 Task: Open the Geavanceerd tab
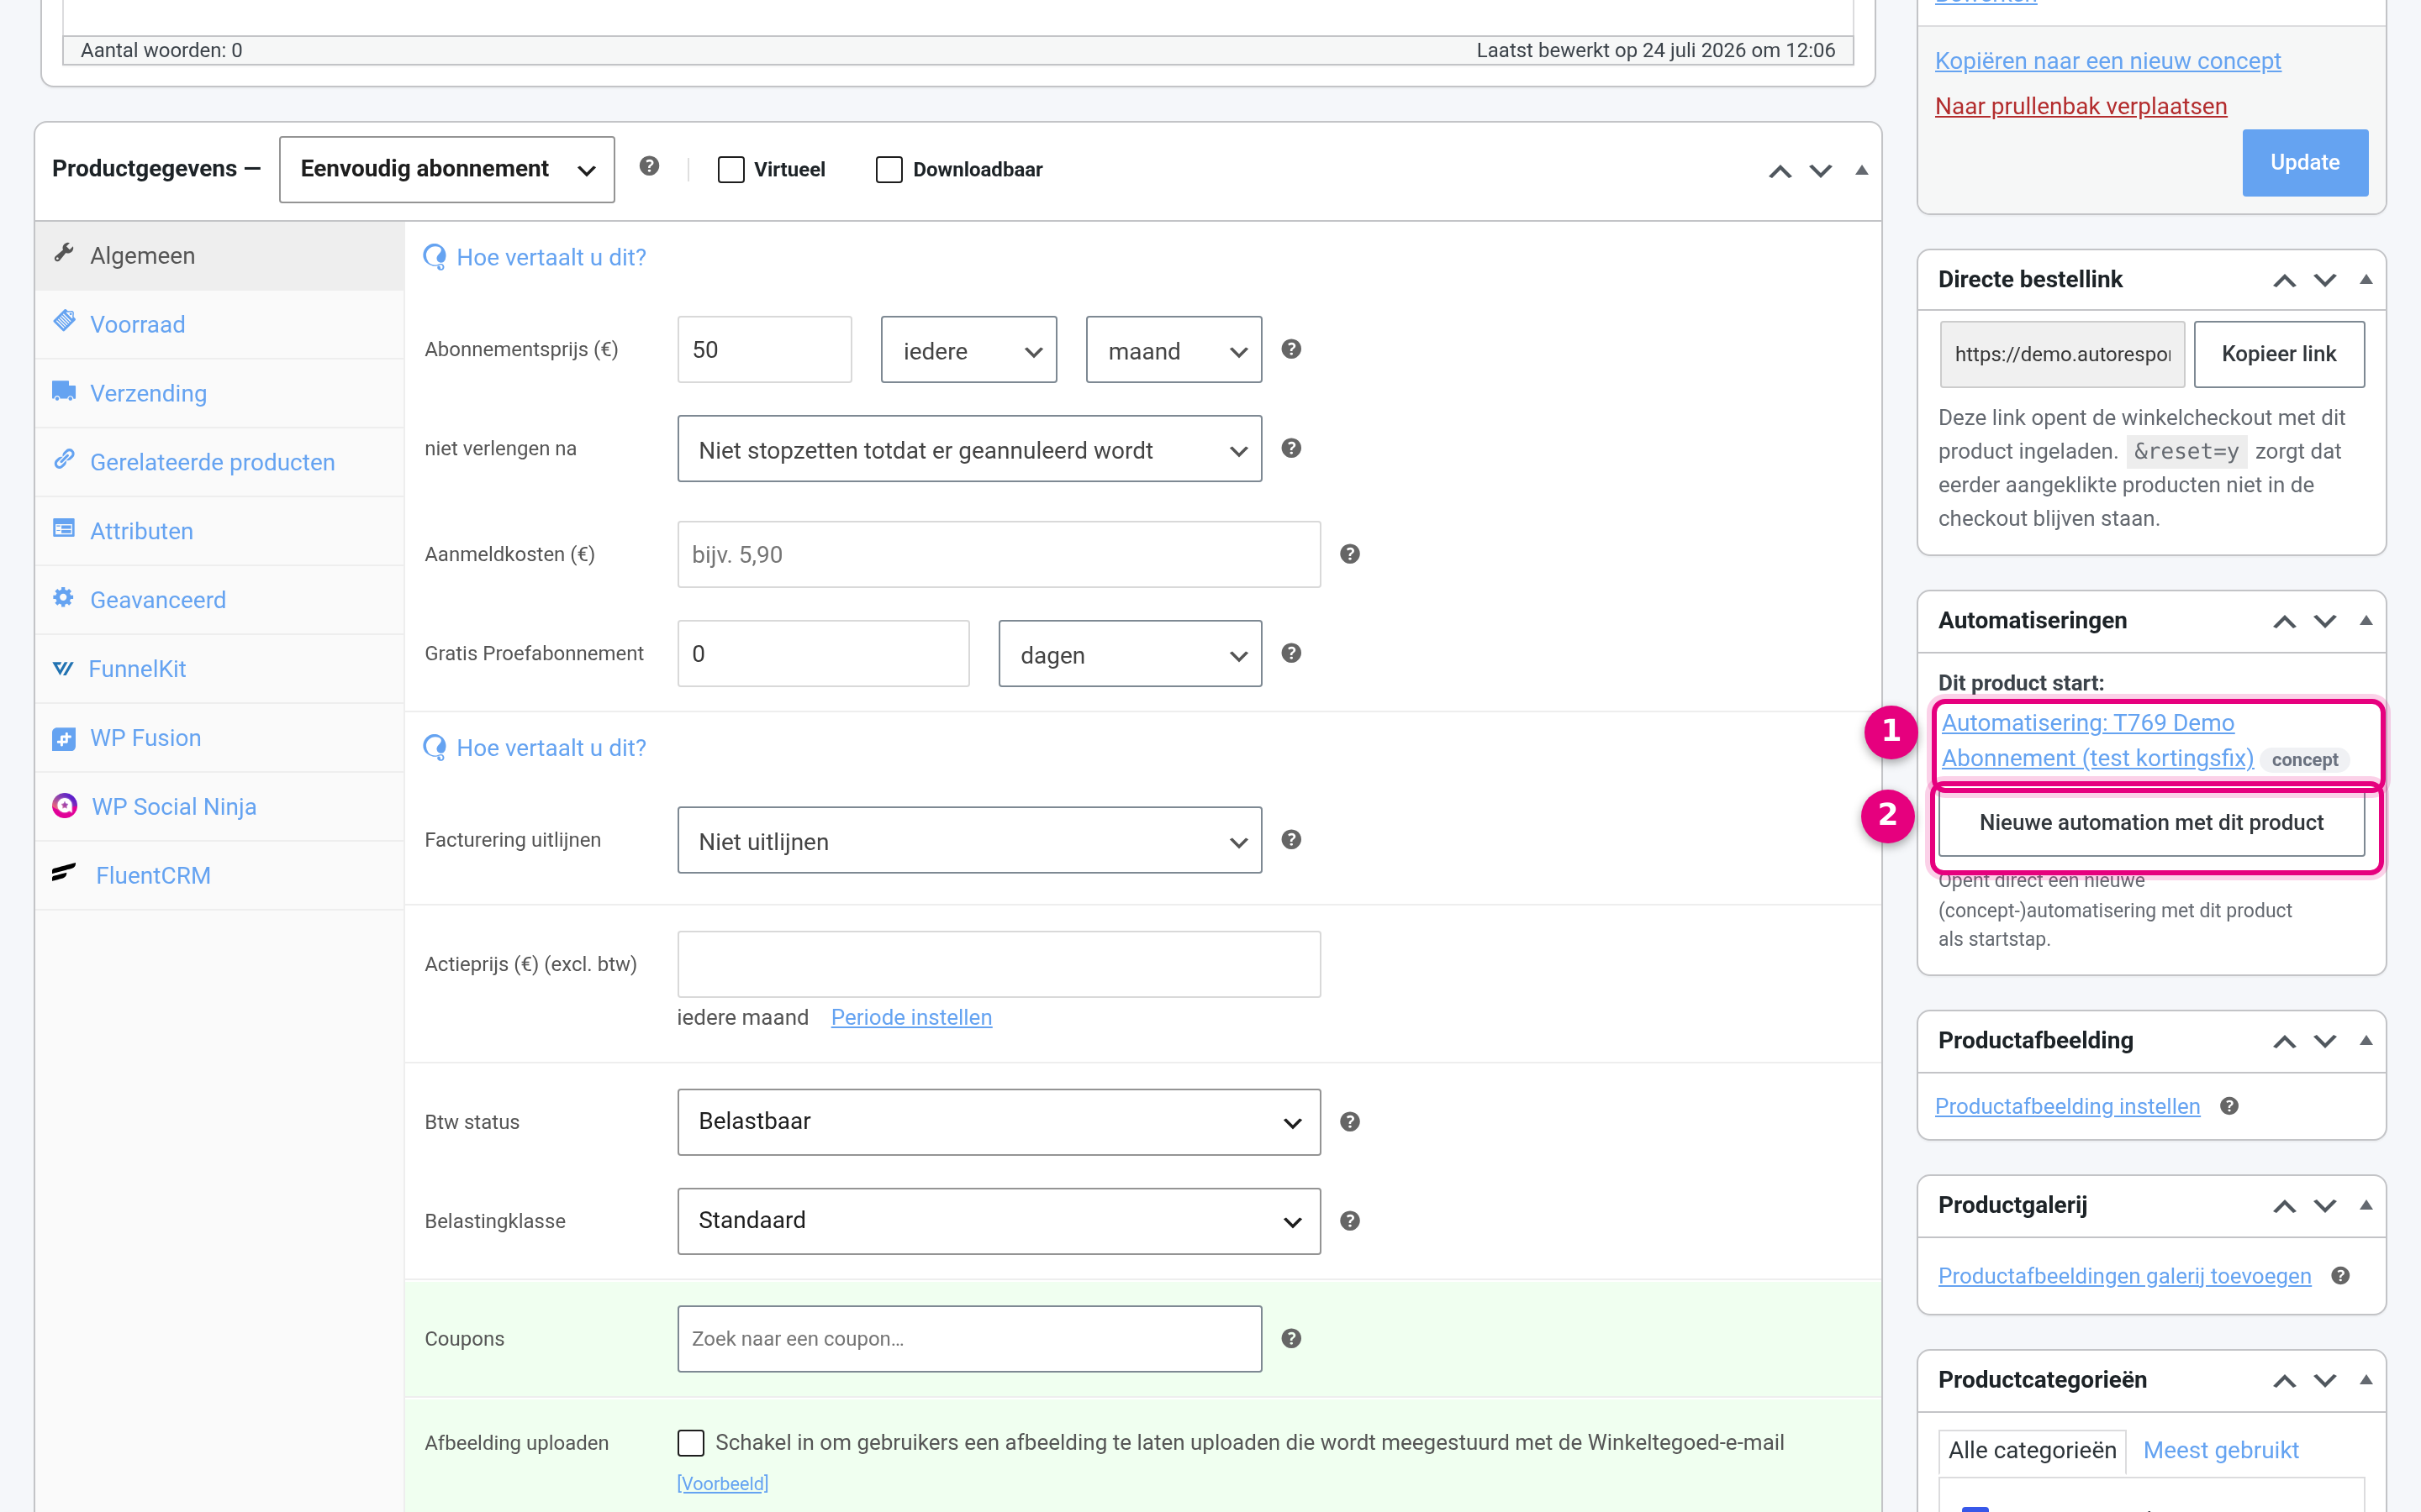click(219, 600)
